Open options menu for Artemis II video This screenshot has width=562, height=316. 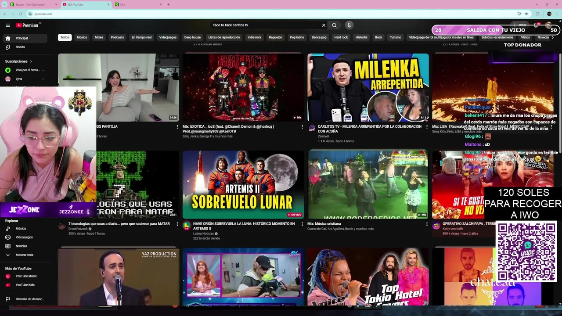302,224
